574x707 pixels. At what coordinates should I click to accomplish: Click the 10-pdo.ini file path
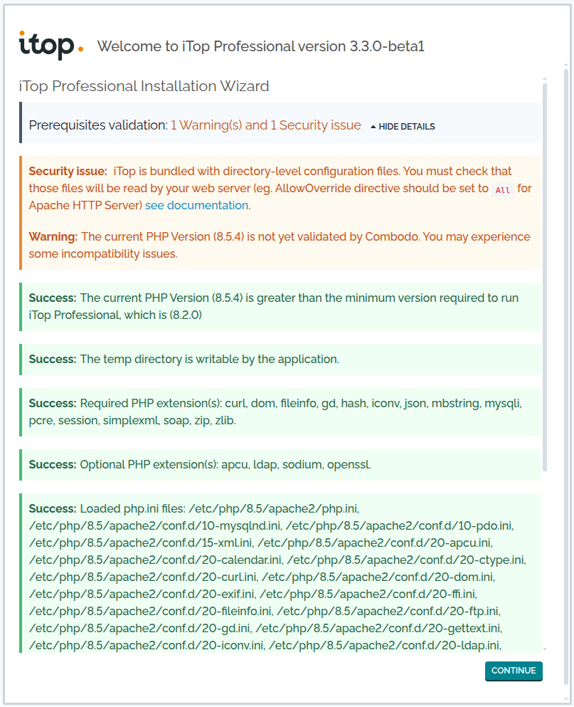click(399, 525)
